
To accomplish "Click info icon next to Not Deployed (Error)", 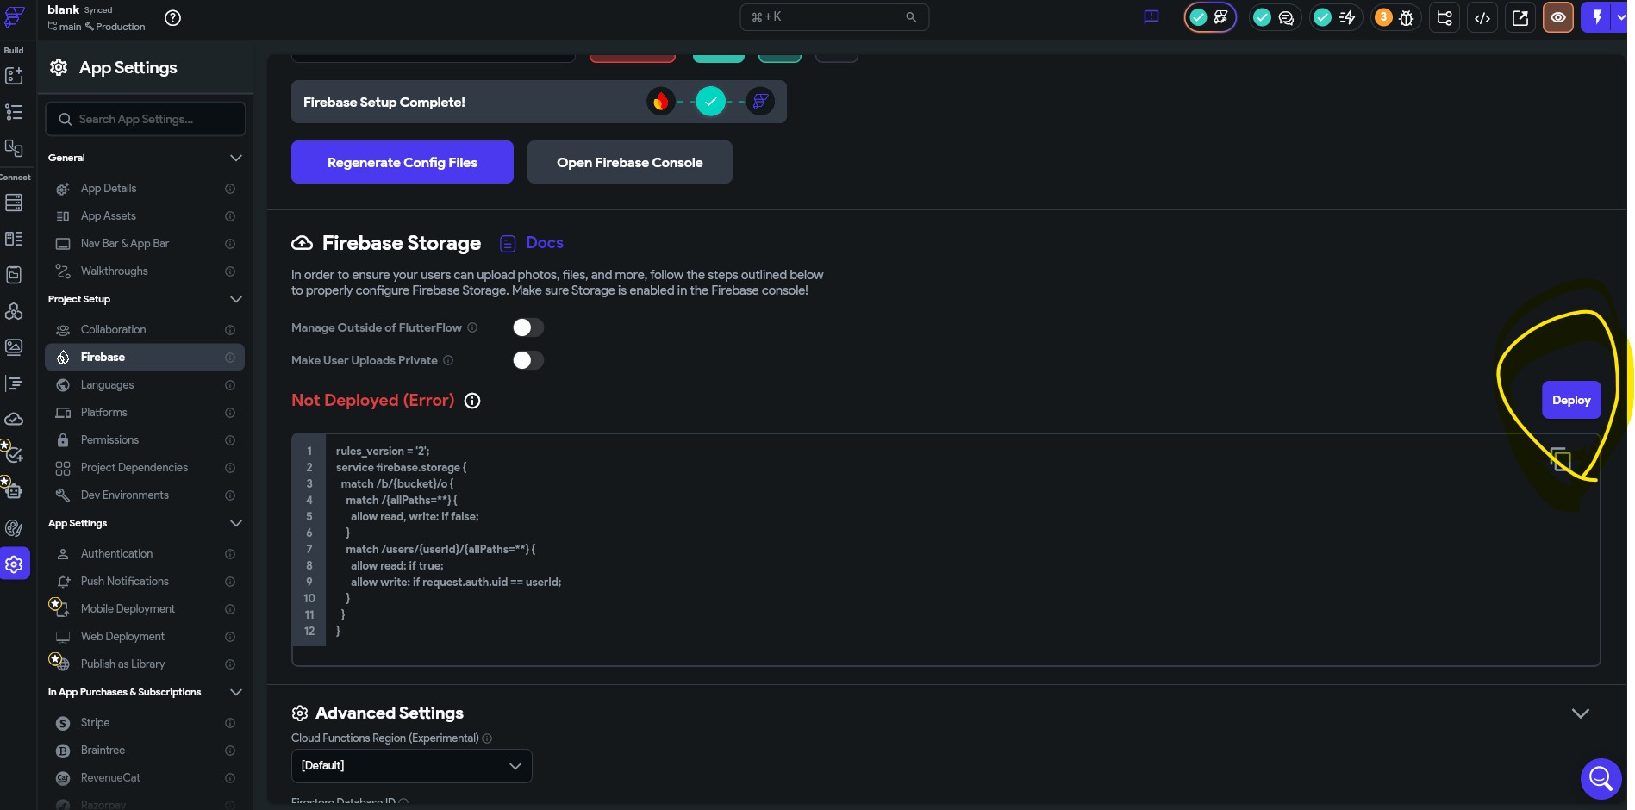I will coord(472,401).
